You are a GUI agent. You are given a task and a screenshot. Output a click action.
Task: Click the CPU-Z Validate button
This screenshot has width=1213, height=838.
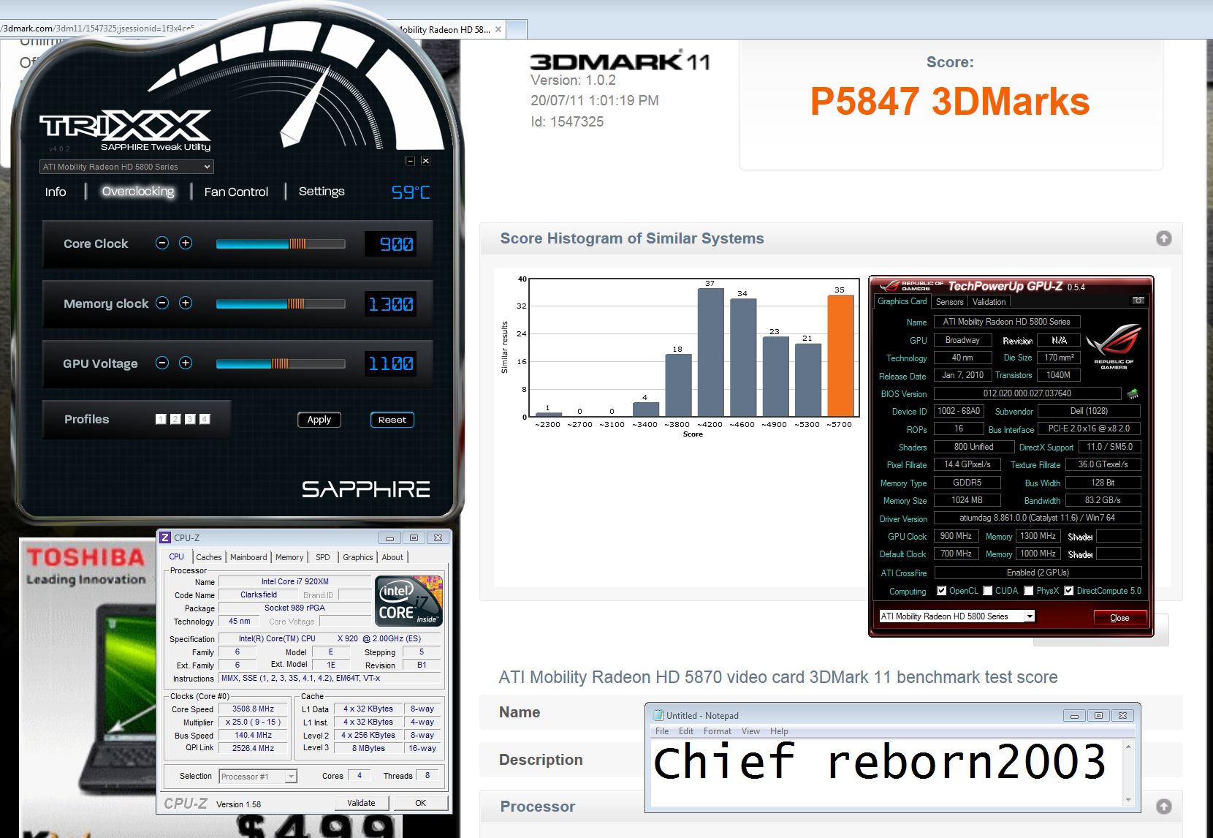pos(361,803)
